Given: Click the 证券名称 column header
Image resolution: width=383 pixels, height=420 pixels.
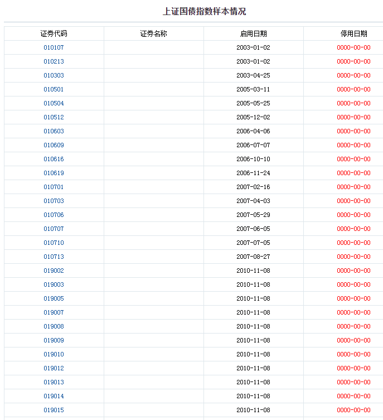Looking at the screenshot, I should 153,33.
